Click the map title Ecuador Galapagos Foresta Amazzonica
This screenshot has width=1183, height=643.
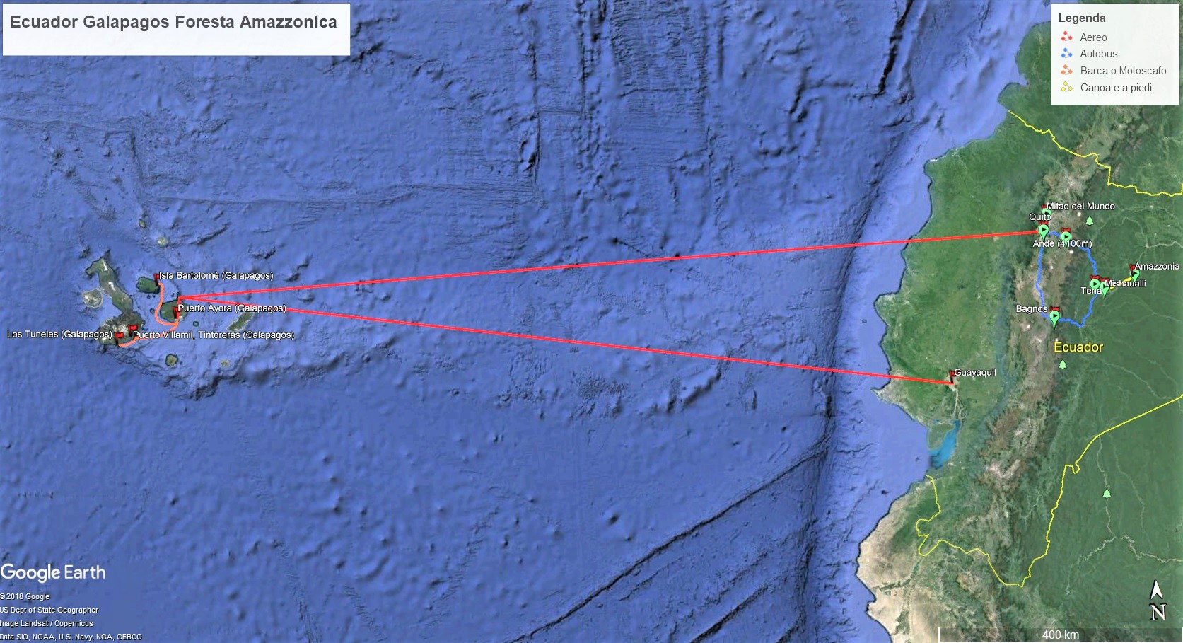173,22
